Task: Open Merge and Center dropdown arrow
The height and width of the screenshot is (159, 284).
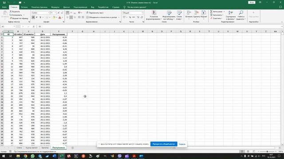Action: click(x=119, y=17)
